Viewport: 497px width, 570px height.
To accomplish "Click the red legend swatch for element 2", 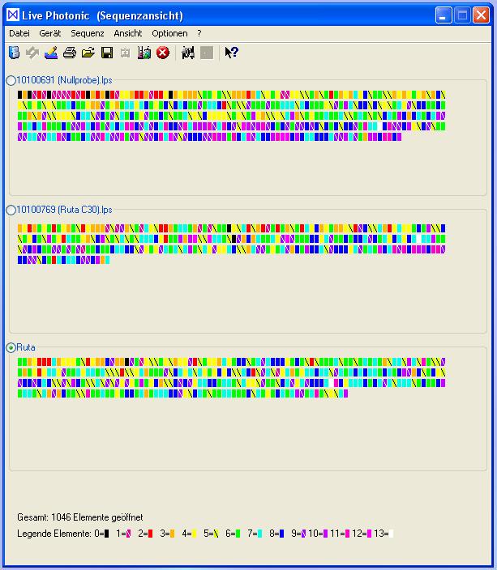I will click(150, 534).
